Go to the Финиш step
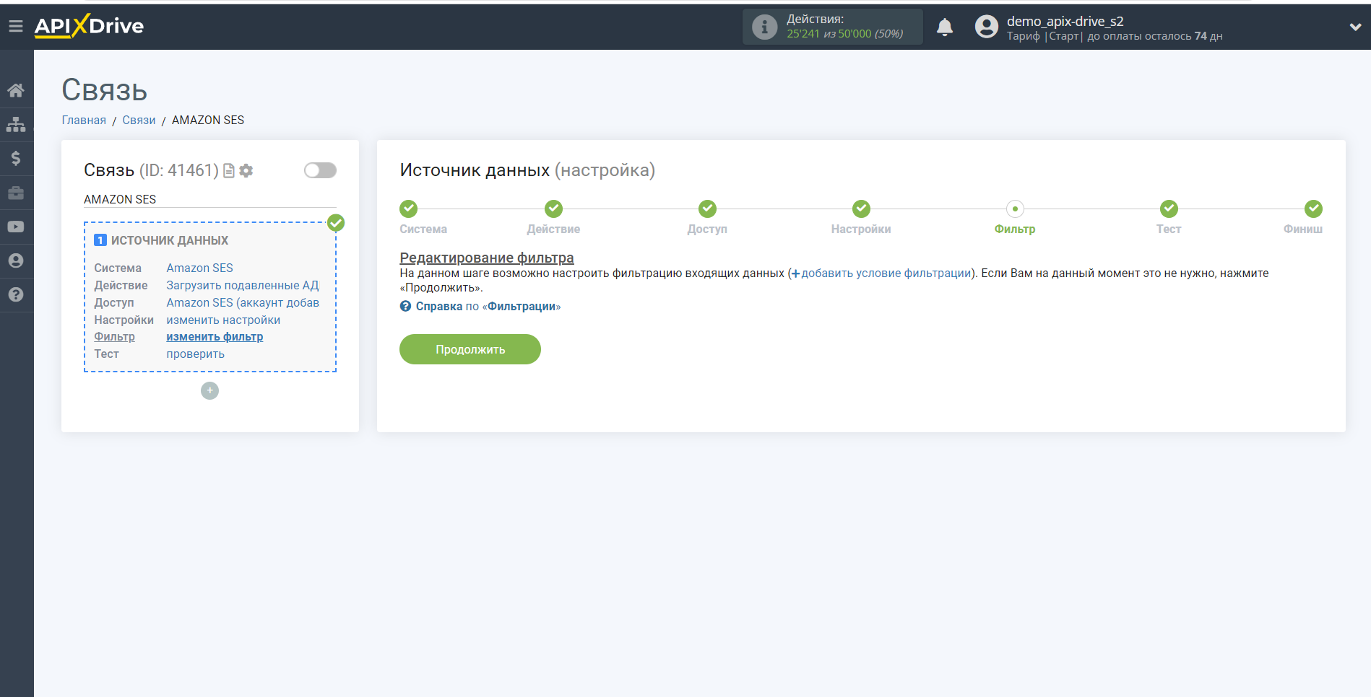 point(1313,209)
